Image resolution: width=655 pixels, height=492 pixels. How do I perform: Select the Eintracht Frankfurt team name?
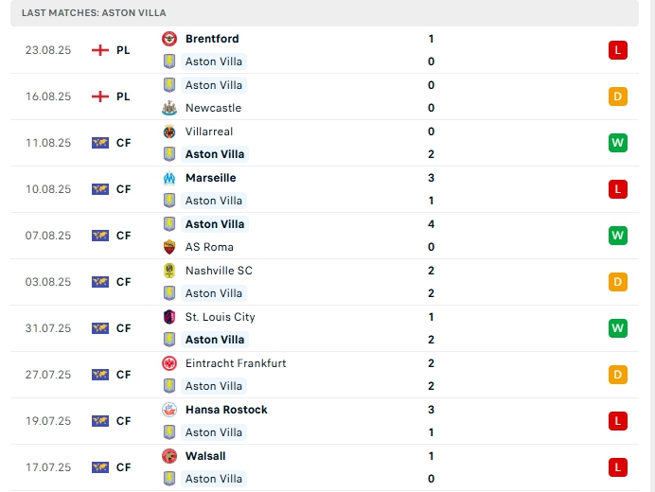[236, 363]
